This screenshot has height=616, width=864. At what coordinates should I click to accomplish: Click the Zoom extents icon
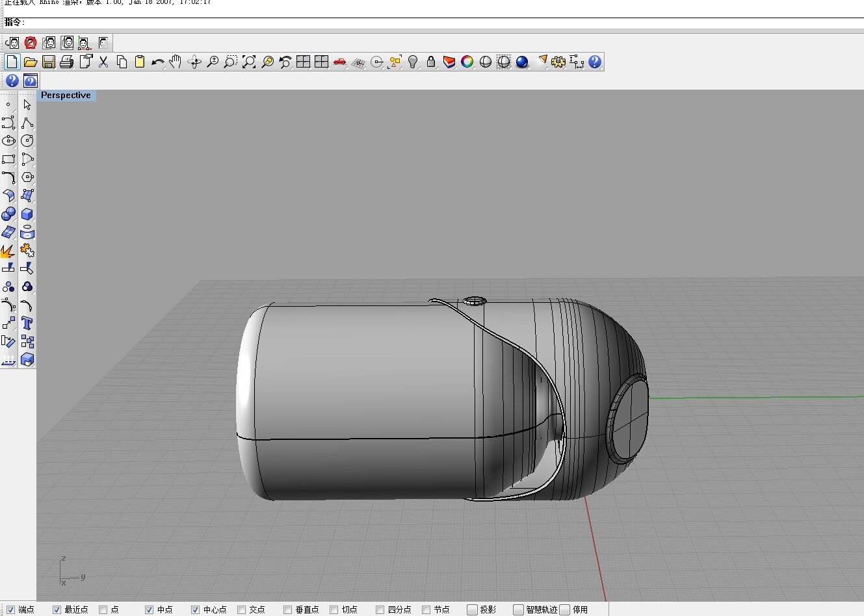248,62
